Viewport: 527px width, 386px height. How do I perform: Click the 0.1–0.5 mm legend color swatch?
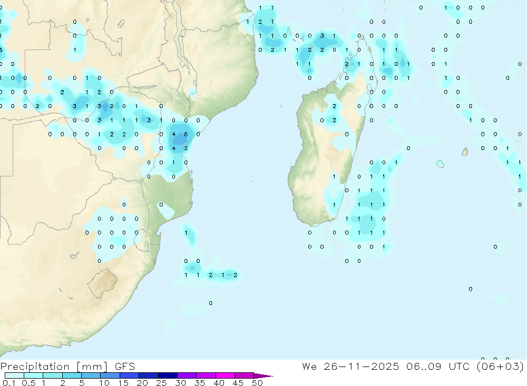coord(14,375)
